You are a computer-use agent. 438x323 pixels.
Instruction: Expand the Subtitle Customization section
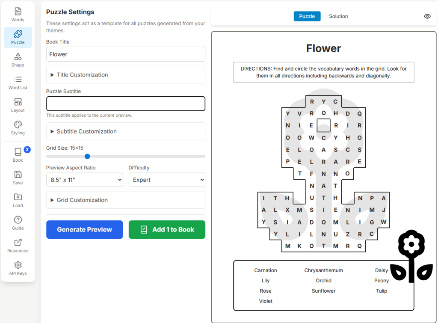126,131
